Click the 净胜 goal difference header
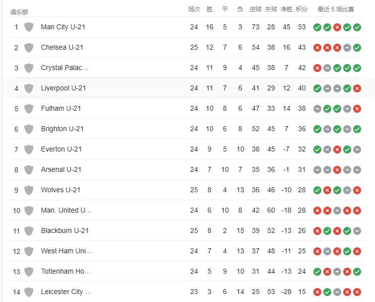This screenshot has width=375, height=302. (x=287, y=9)
